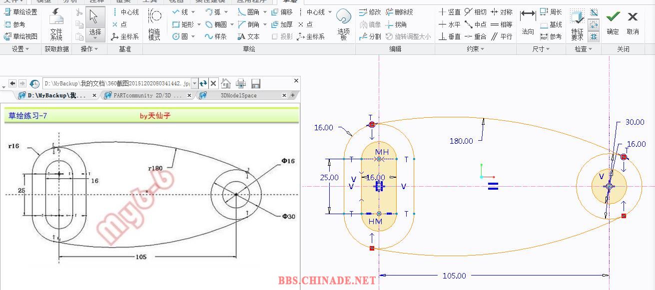The image size is (655, 290).
Task: Select the 倒角 chamfer tool
Action: (x=248, y=24)
